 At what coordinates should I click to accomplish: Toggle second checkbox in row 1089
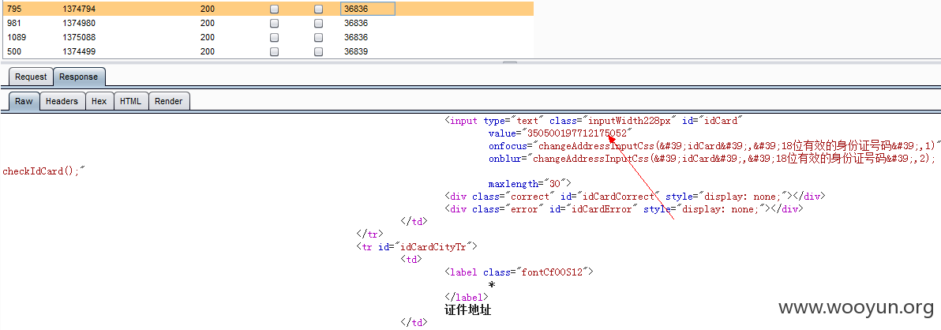tap(319, 37)
